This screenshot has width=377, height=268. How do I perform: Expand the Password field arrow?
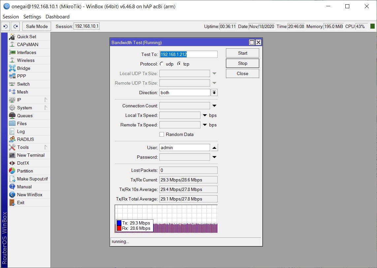[x=214, y=157]
